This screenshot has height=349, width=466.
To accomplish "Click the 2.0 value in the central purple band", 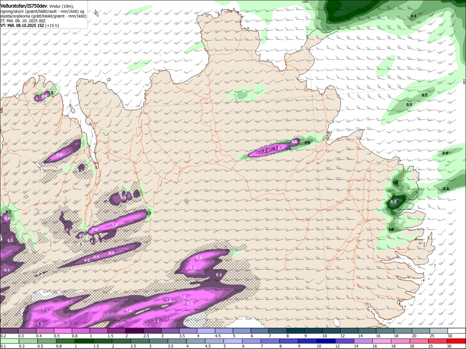I will click(x=266, y=150).
